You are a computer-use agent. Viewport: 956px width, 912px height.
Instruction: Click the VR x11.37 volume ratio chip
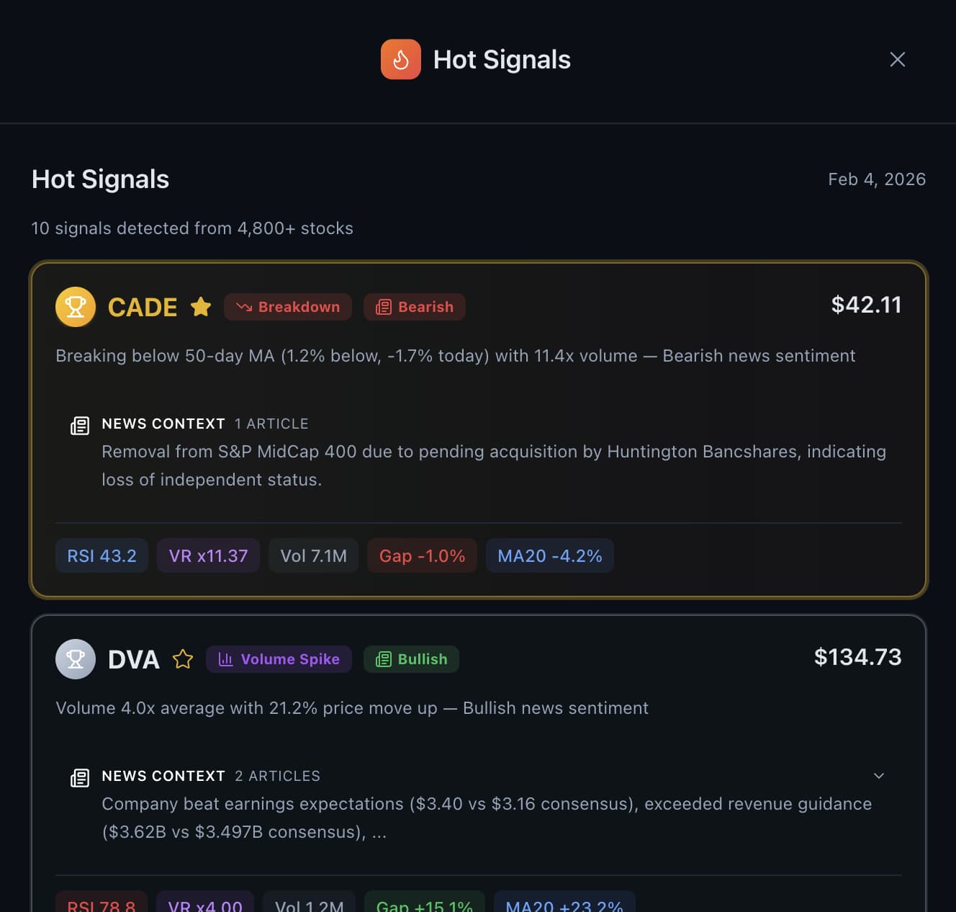(x=208, y=555)
